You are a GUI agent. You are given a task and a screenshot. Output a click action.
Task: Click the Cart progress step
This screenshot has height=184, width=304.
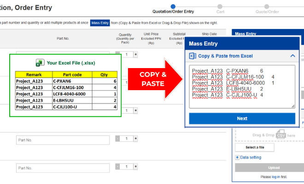coord(220,9)
